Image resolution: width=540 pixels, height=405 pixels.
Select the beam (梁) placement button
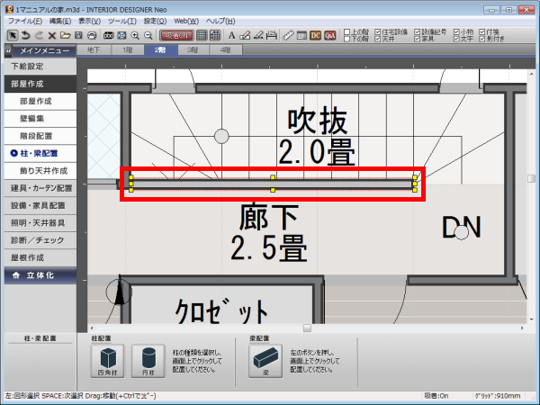(266, 359)
